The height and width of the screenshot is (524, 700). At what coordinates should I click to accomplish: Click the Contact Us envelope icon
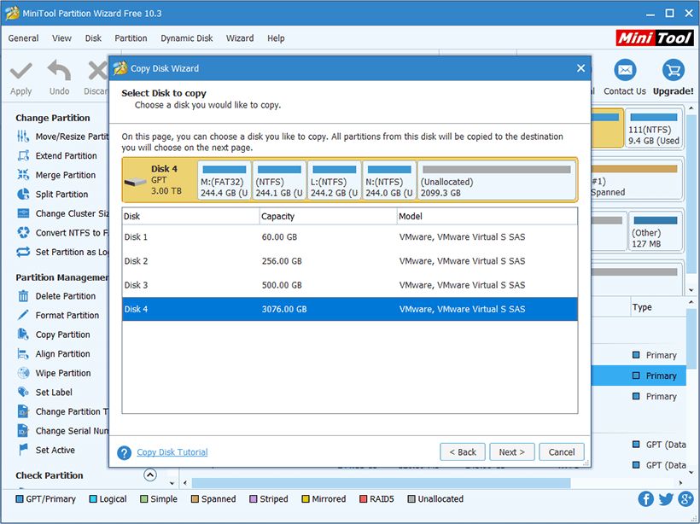tap(625, 71)
